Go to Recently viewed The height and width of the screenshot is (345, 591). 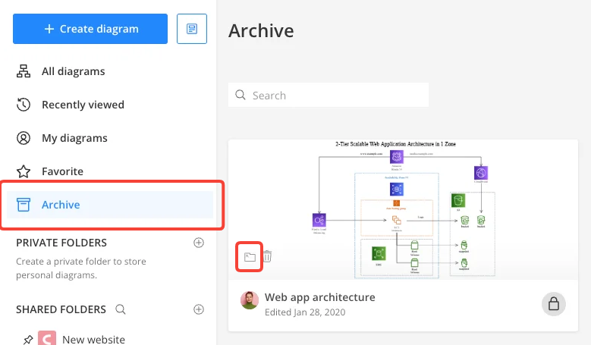point(83,105)
